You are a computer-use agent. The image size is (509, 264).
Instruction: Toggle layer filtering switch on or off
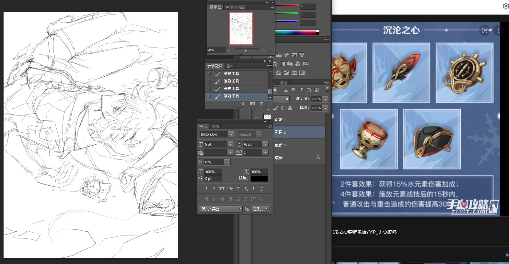(x=327, y=90)
